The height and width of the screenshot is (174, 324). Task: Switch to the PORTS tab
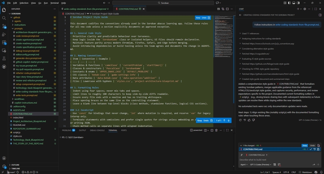pyautogui.click(x=124, y=130)
